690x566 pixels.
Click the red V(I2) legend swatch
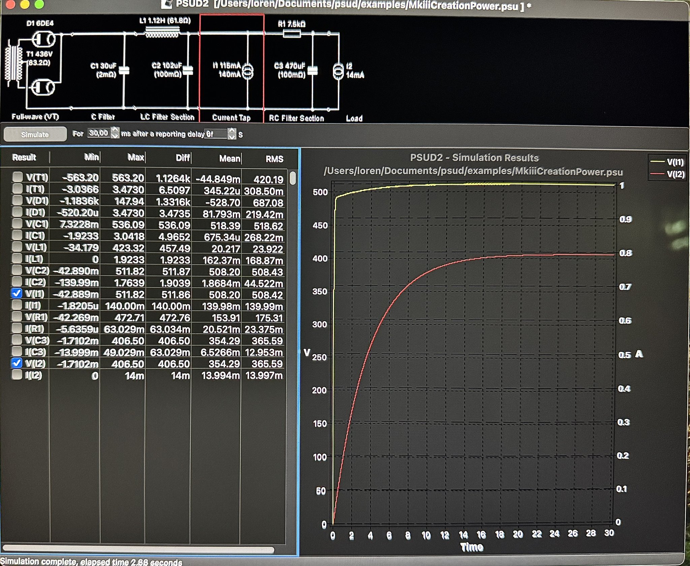click(x=657, y=174)
